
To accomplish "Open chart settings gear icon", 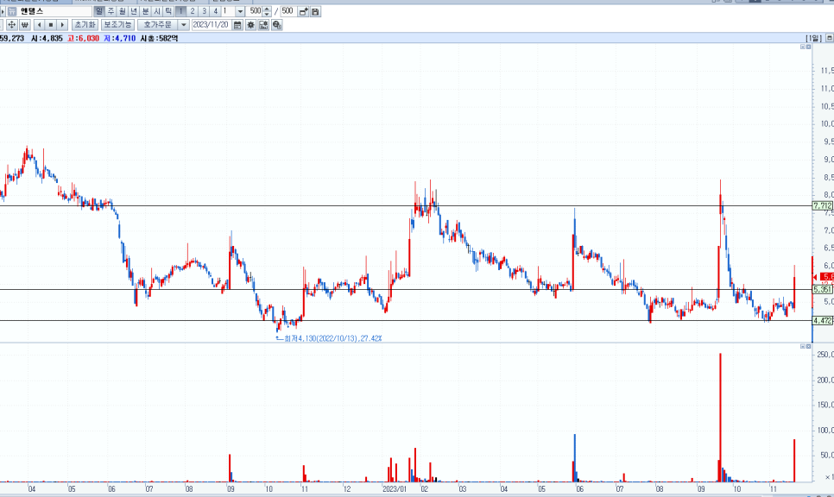I will [x=250, y=25].
